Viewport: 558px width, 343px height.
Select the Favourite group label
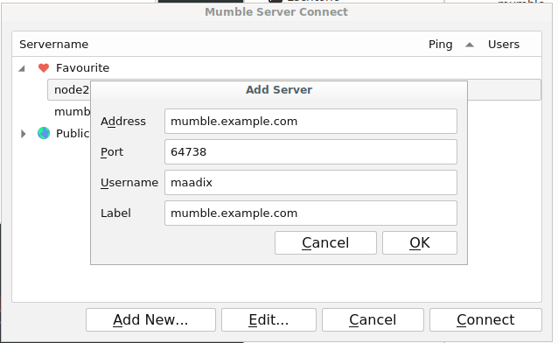point(82,67)
